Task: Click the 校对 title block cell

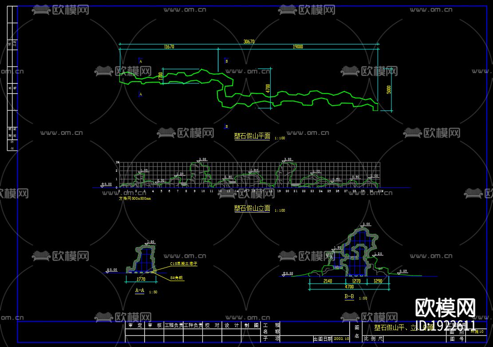Action: tap(212, 326)
